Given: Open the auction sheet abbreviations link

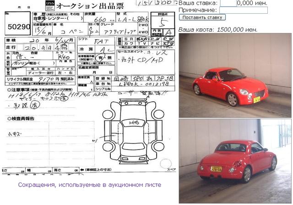Looking at the screenshot, I should click(90, 185).
